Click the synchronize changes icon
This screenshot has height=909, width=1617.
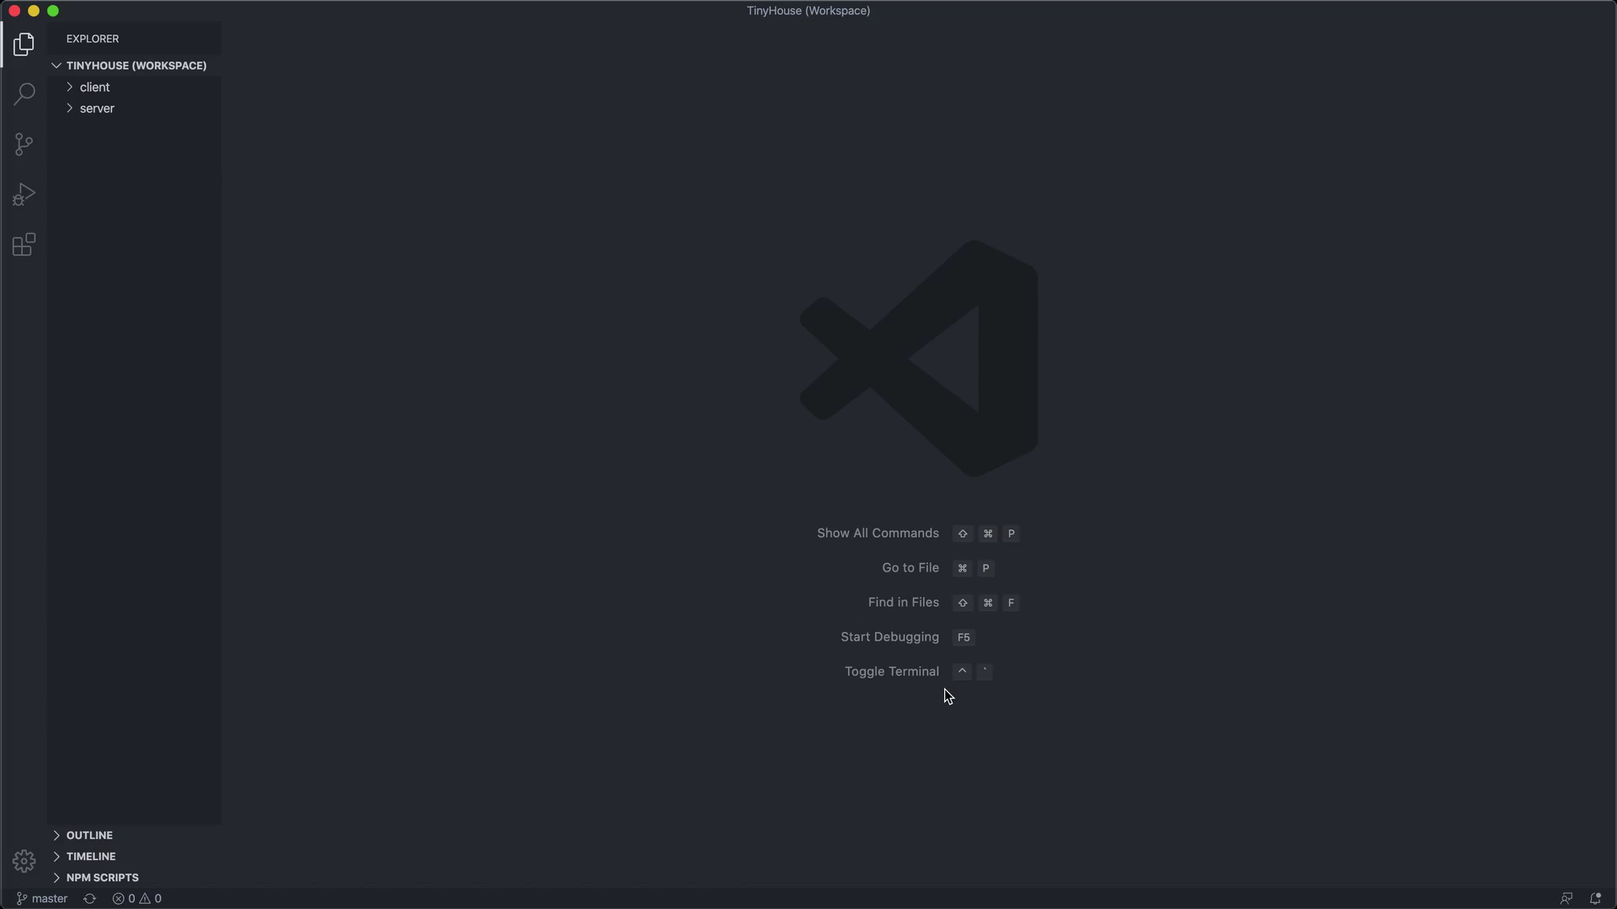point(89,898)
